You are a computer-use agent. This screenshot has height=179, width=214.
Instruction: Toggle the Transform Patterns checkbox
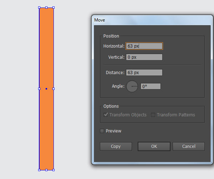(x=153, y=115)
